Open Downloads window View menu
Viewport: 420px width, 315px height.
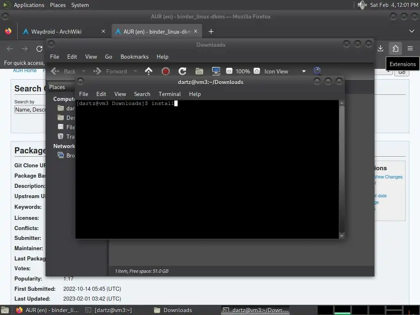(x=91, y=57)
